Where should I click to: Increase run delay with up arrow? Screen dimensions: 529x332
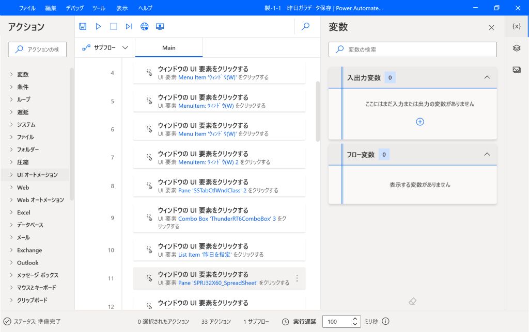(355, 319)
